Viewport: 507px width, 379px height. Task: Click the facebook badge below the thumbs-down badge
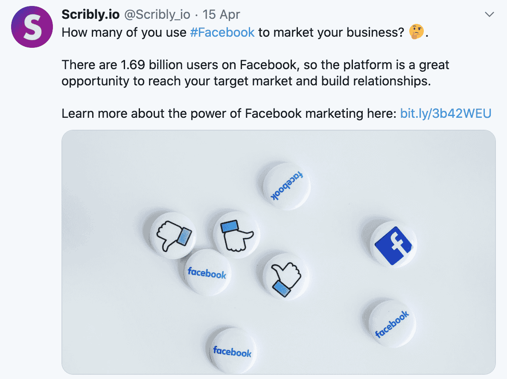207,273
